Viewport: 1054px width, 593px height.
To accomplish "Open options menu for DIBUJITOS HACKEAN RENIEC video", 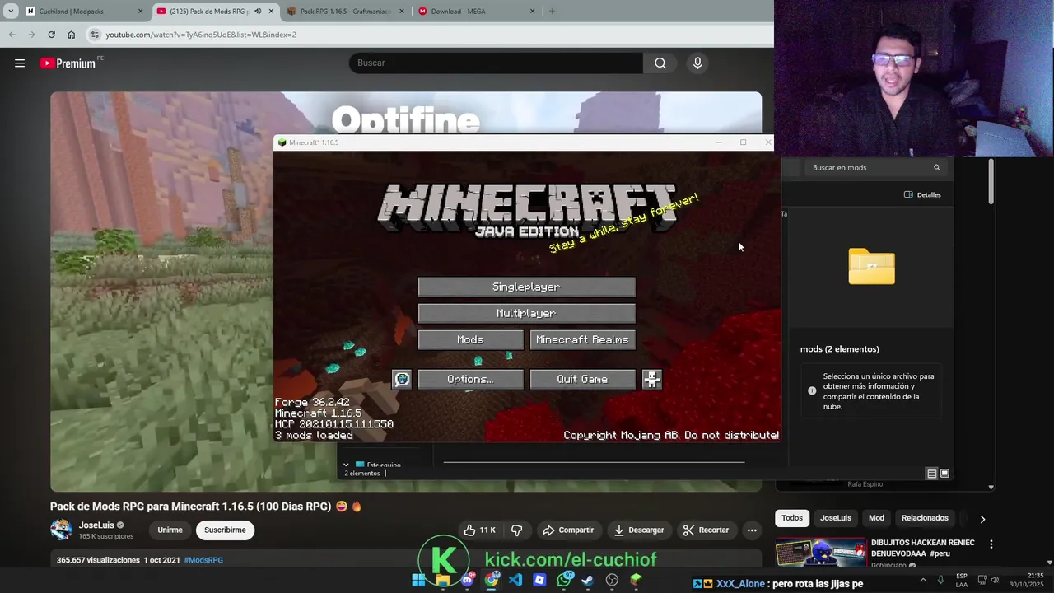I will [991, 544].
